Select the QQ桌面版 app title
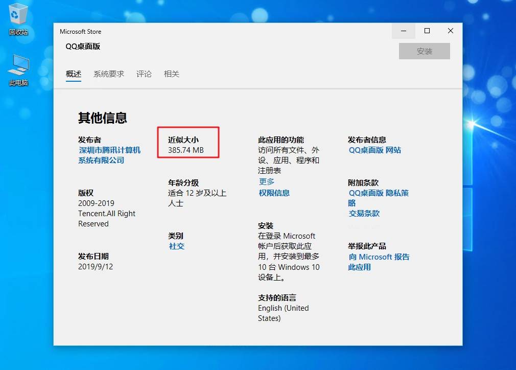Viewport: 516px width, 370px height. [83, 47]
